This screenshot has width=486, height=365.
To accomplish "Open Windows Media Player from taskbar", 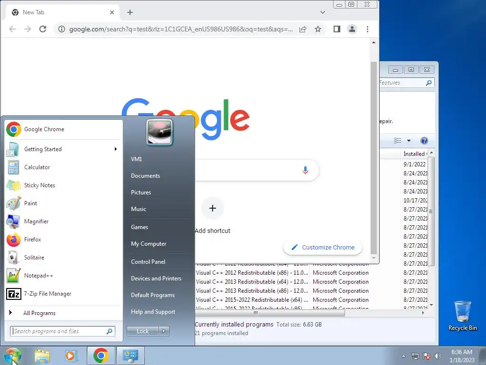I will (x=71, y=355).
